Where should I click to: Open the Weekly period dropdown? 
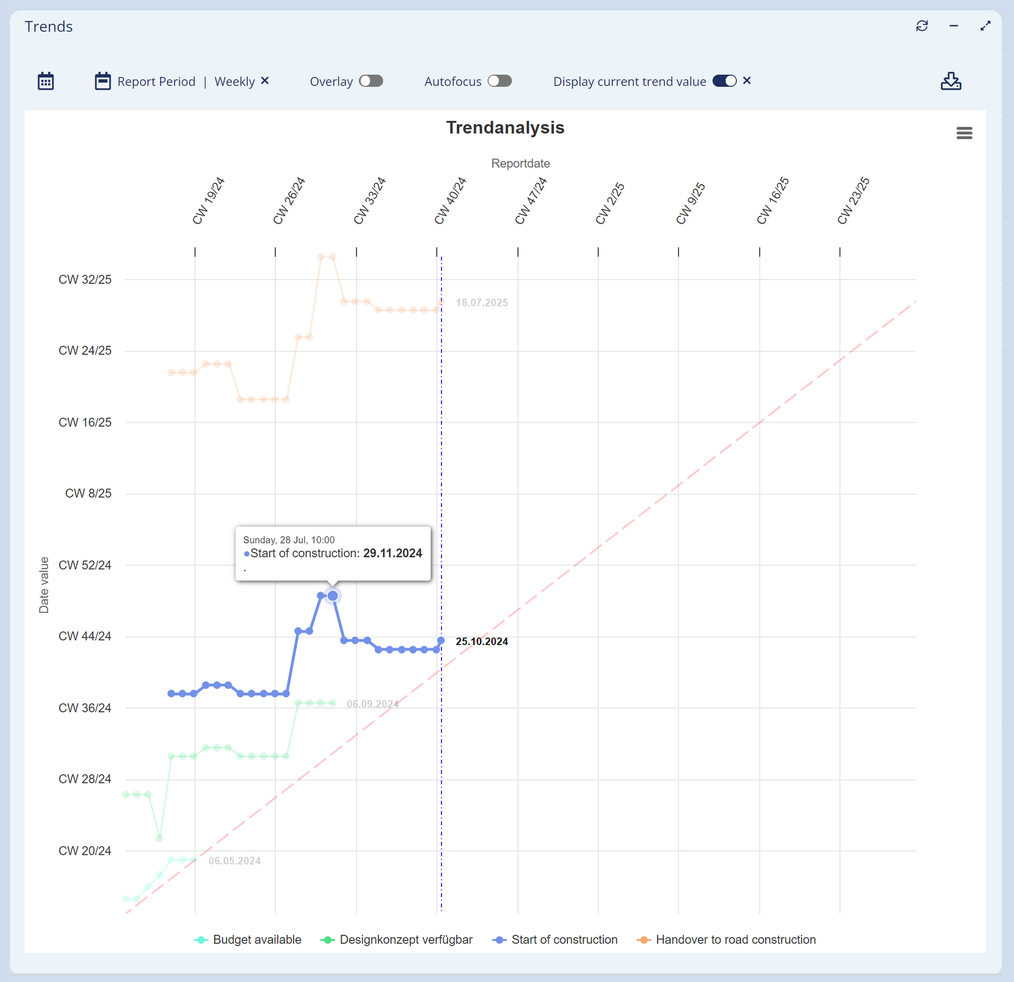234,82
